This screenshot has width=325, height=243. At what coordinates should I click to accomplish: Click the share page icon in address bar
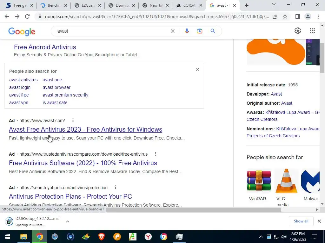pos(275,16)
